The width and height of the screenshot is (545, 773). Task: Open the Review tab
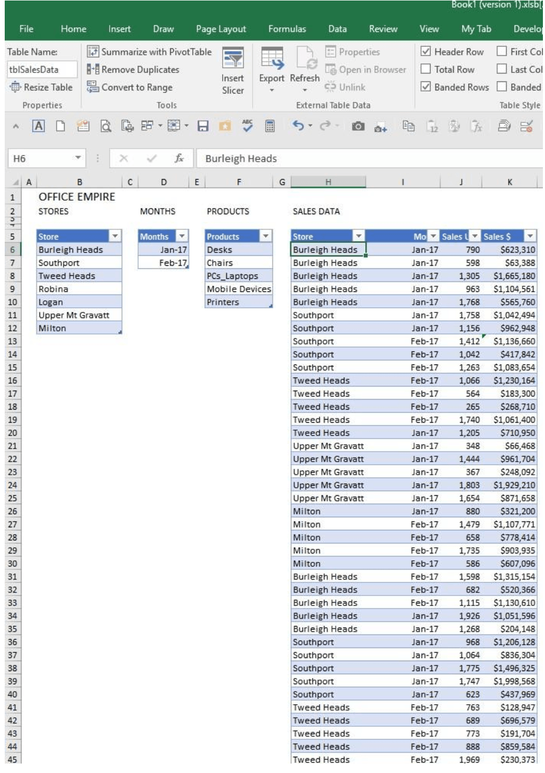point(383,29)
